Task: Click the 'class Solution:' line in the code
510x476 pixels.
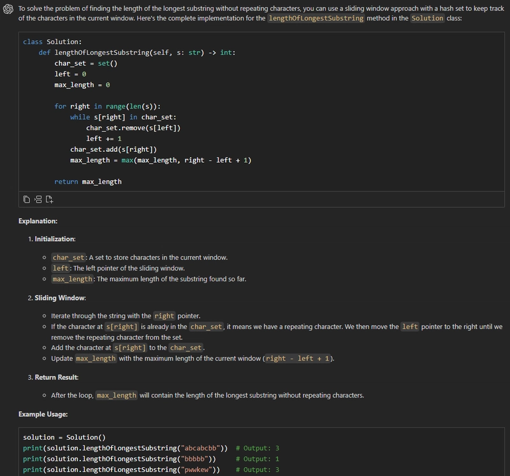Action: point(52,41)
